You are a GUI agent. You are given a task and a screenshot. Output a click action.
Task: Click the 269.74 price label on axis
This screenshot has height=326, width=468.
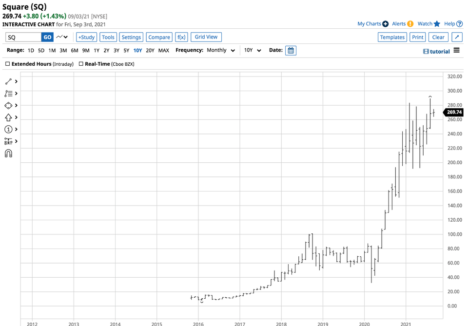click(x=454, y=112)
